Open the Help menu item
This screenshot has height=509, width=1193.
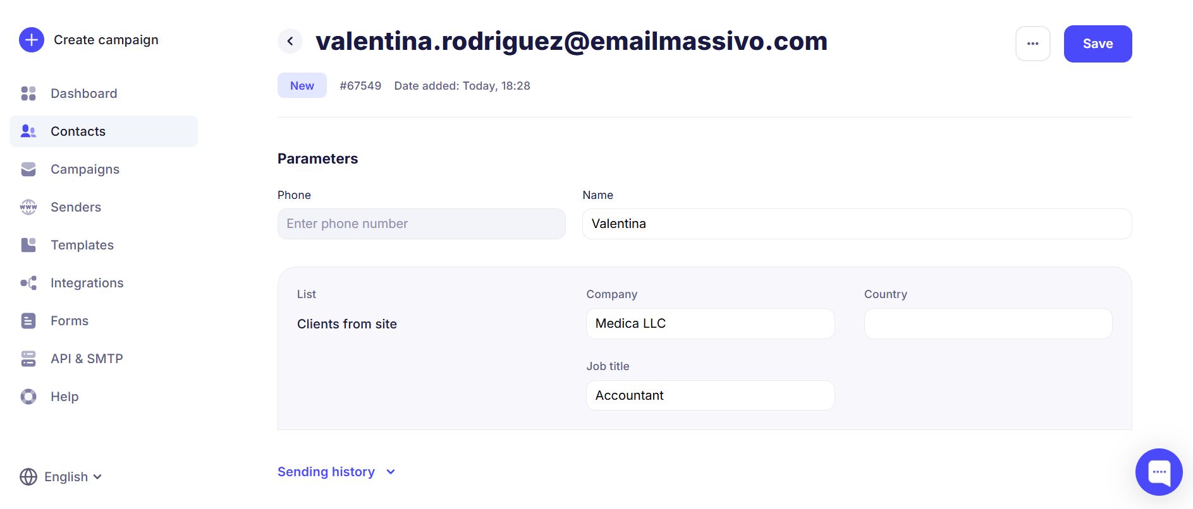(x=64, y=397)
